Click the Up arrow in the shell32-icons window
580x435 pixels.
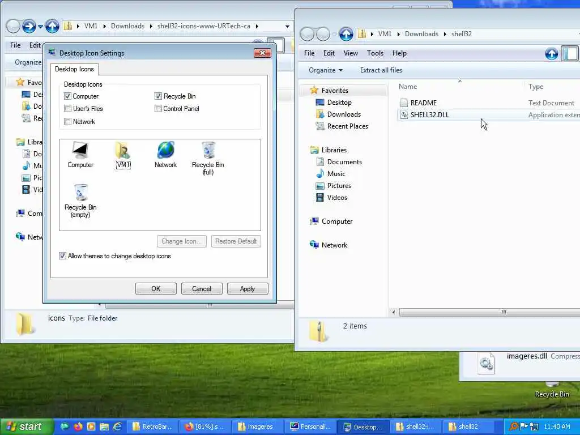52,26
